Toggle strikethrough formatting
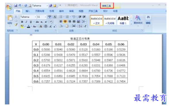 37,22
